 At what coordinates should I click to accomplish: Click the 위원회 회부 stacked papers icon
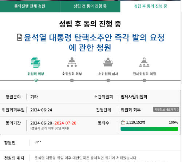pos(36,63)
